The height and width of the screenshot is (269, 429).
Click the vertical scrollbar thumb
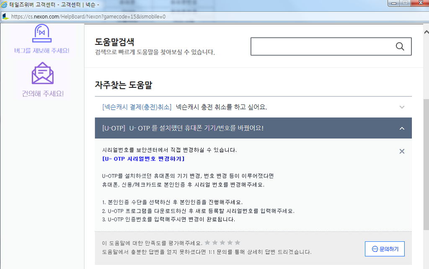point(426,165)
